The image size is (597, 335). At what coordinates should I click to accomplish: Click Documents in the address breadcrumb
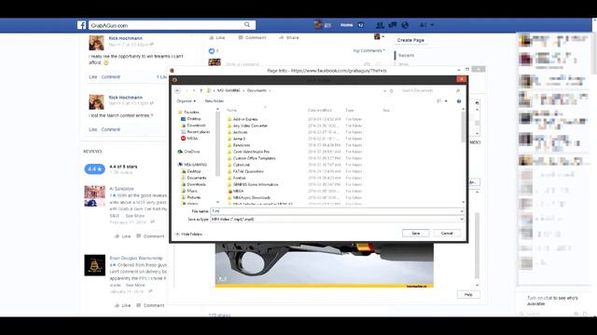(257, 90)
